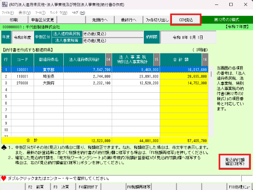Select the 令和8年度 year field

[23, 38]
